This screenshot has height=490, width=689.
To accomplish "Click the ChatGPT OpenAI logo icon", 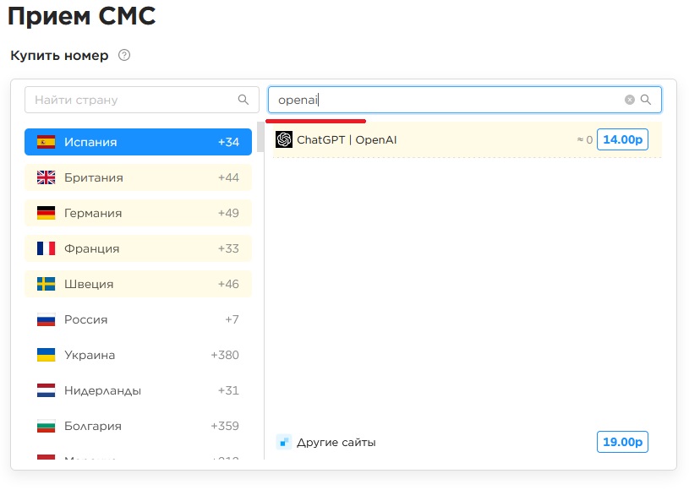I will point(284,139).
